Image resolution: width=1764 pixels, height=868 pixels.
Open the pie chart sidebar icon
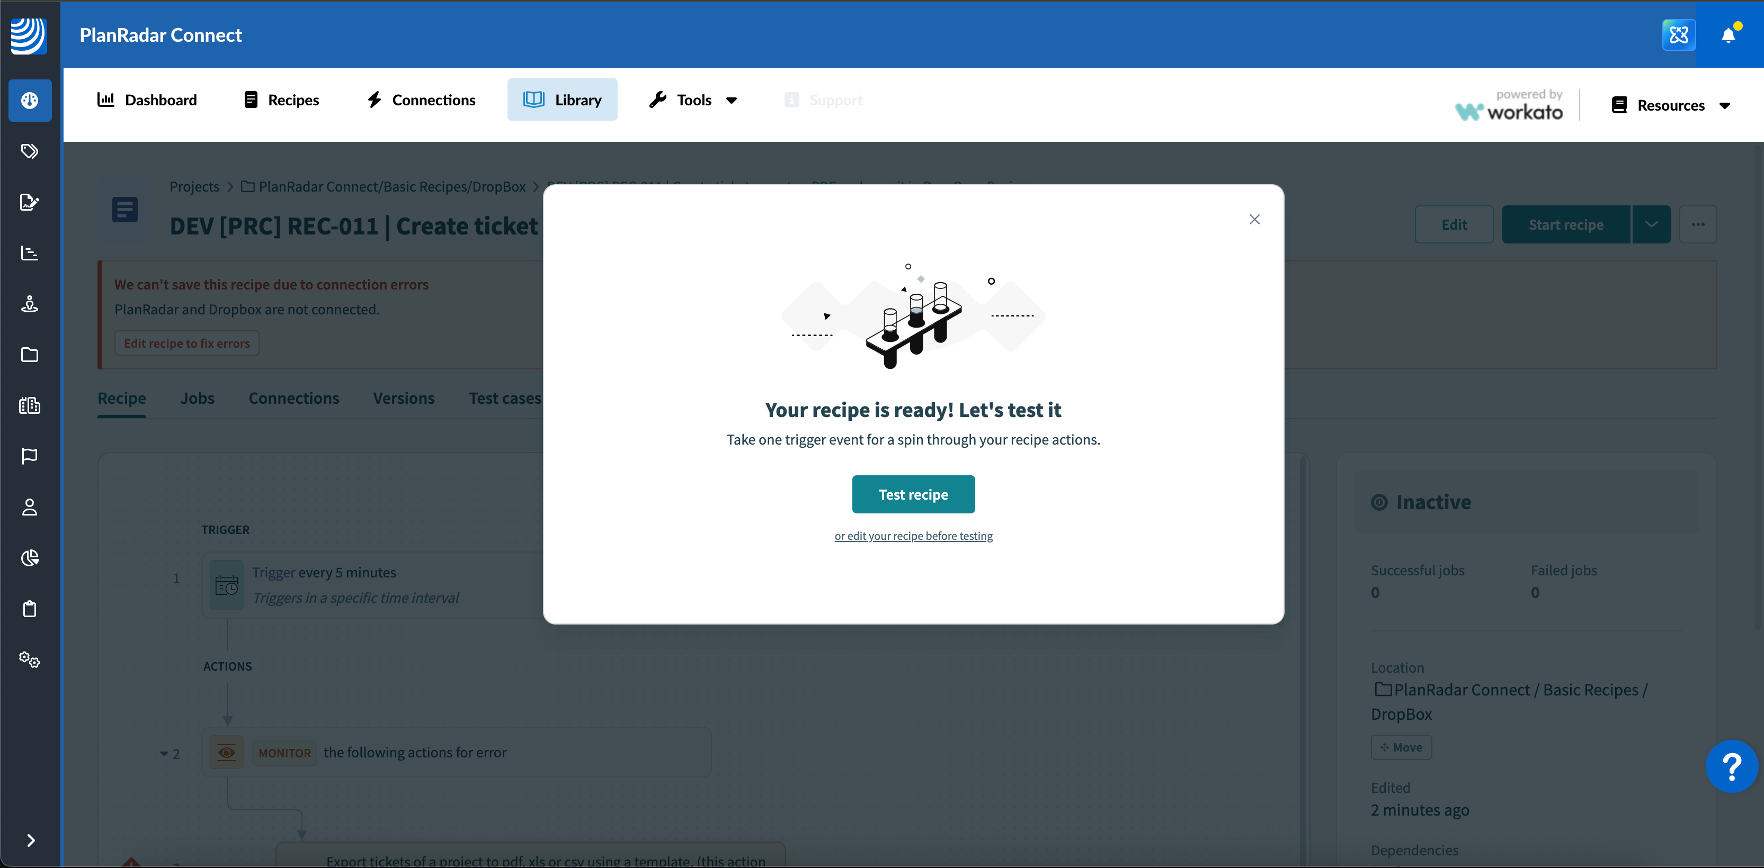coord(30,558)
